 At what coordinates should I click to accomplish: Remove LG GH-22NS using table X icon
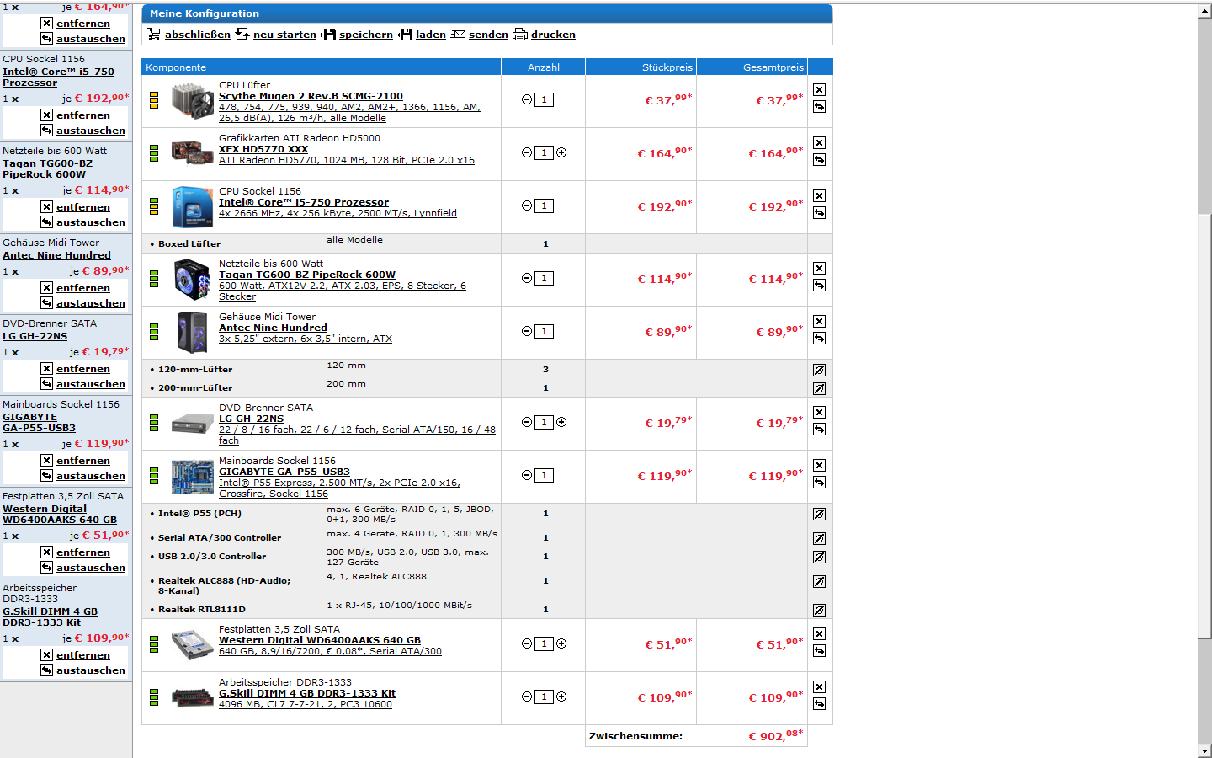tap(819, 413)
